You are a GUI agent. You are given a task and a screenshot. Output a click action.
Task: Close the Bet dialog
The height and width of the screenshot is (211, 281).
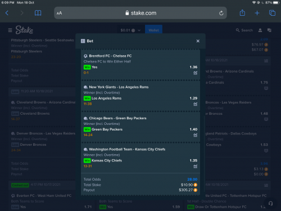pos(198,41)
